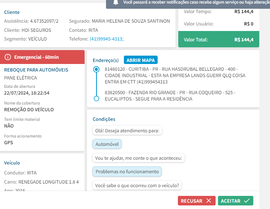Click the PANE ELÉTRICA text
Image resolution: width=270 pixels, height=209 pixels.
(21, 78)
